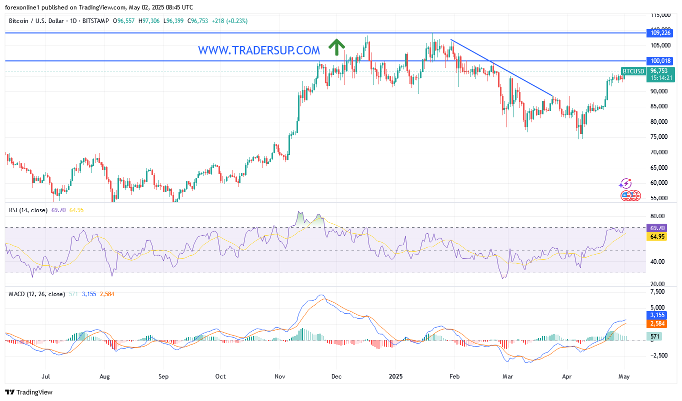Screen dimensions: 682x401
Task: Click 80.00 on the RSI axis
Action: [657, 216]
